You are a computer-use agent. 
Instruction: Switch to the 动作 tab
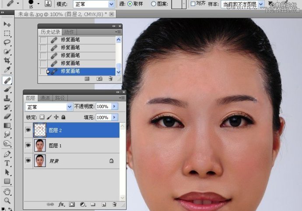pyautogui.click(x=69, y=32)
